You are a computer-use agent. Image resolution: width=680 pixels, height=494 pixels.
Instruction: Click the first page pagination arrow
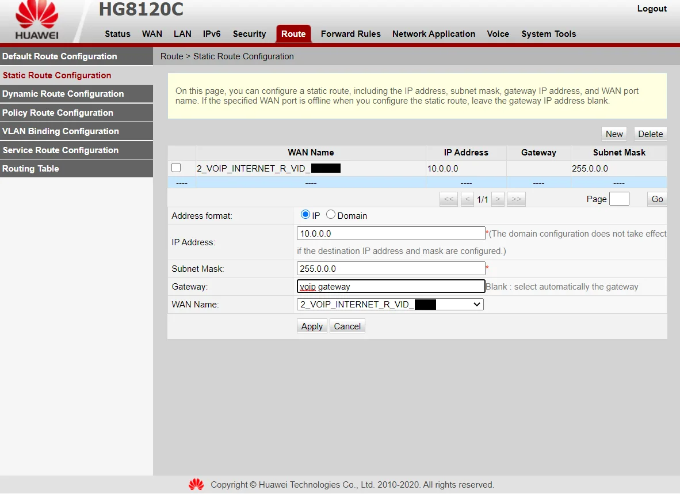449,199
